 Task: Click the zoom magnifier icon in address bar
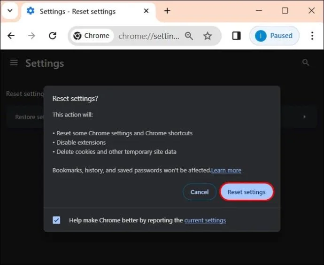pos(189,36)
